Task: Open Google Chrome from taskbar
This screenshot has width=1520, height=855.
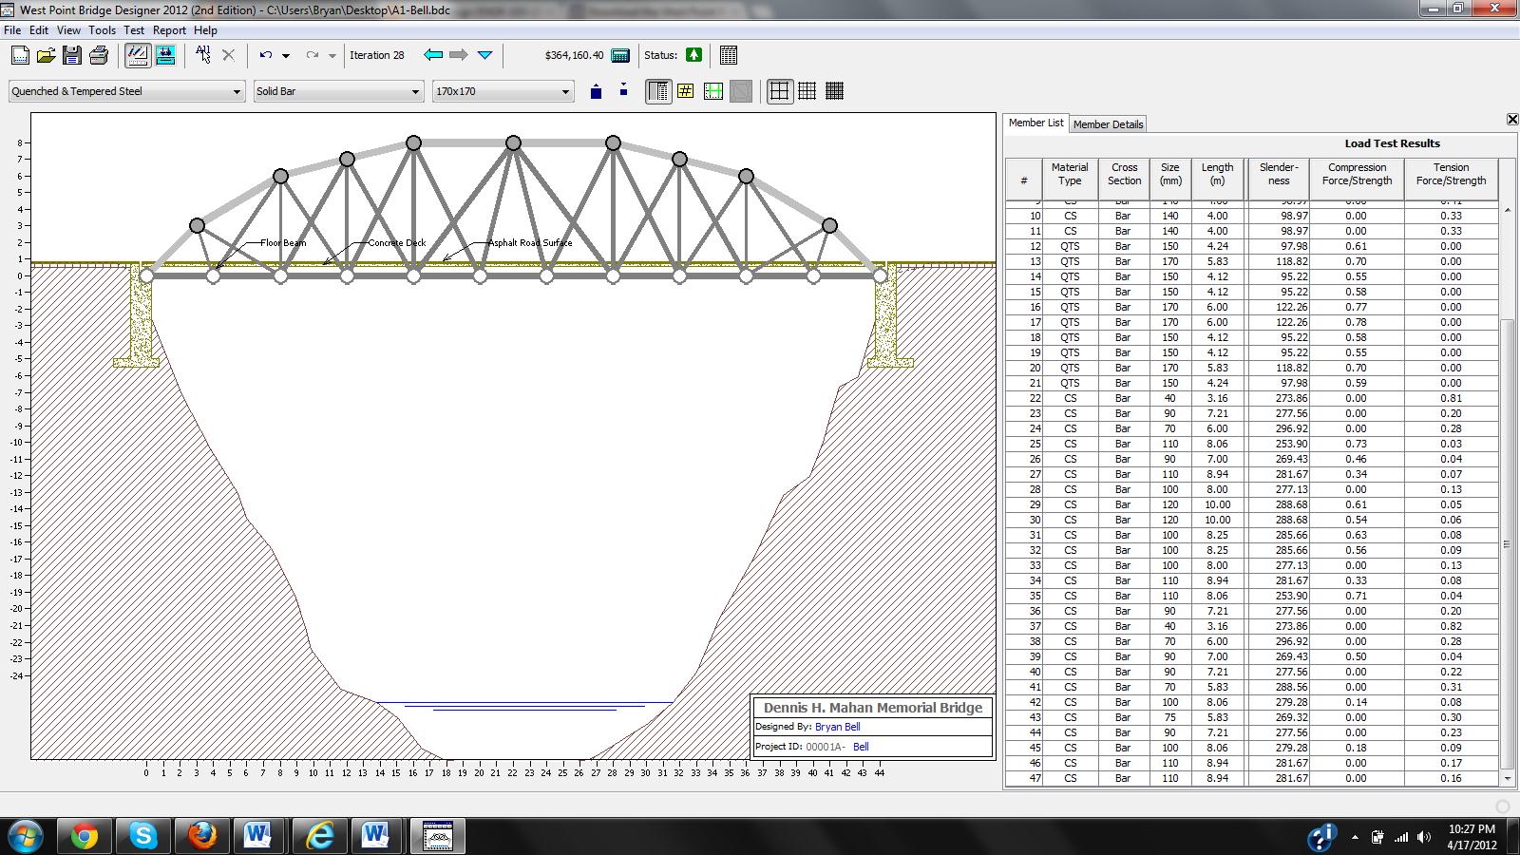Action: tap(85, 836)
